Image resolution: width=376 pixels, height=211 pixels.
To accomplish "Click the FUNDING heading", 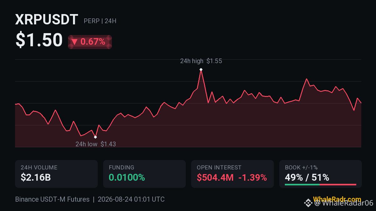I will (x=122, y=168).
